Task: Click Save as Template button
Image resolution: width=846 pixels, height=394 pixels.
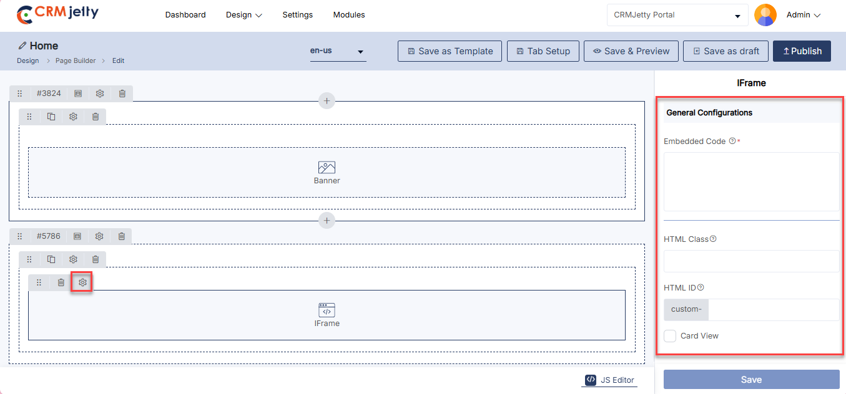Action: point(450,51)
